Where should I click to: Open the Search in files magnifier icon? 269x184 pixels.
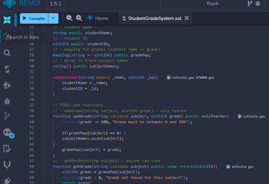coord(7,53)
